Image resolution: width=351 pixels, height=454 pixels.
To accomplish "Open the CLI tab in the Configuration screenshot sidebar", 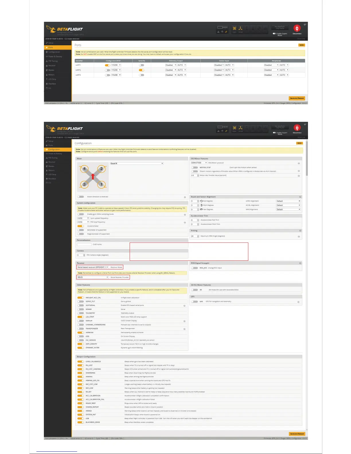I will [x=58, y=183].
